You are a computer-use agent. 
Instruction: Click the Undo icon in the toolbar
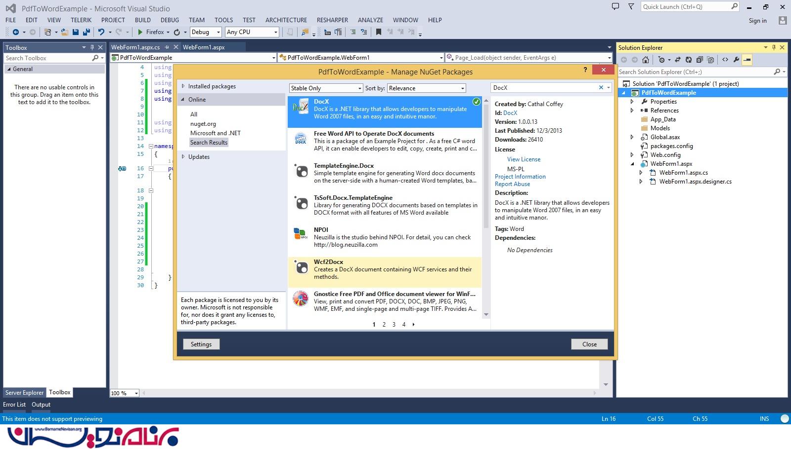click(101, 32)
